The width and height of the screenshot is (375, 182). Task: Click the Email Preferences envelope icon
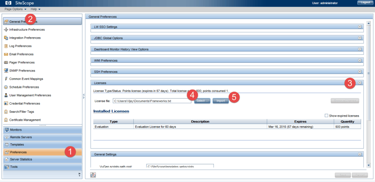click(6, 54)
